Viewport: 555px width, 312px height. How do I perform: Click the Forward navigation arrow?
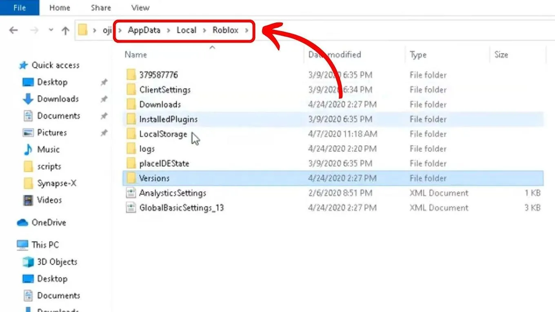[35, 30]
